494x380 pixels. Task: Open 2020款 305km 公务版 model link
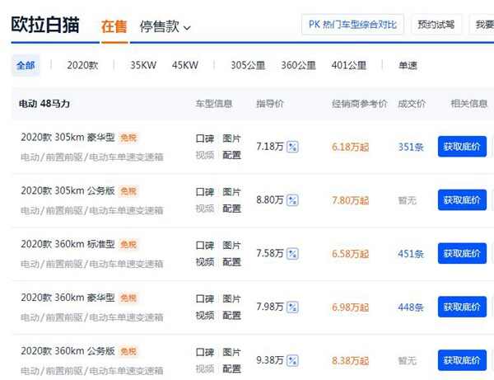(x=68, y=190)
